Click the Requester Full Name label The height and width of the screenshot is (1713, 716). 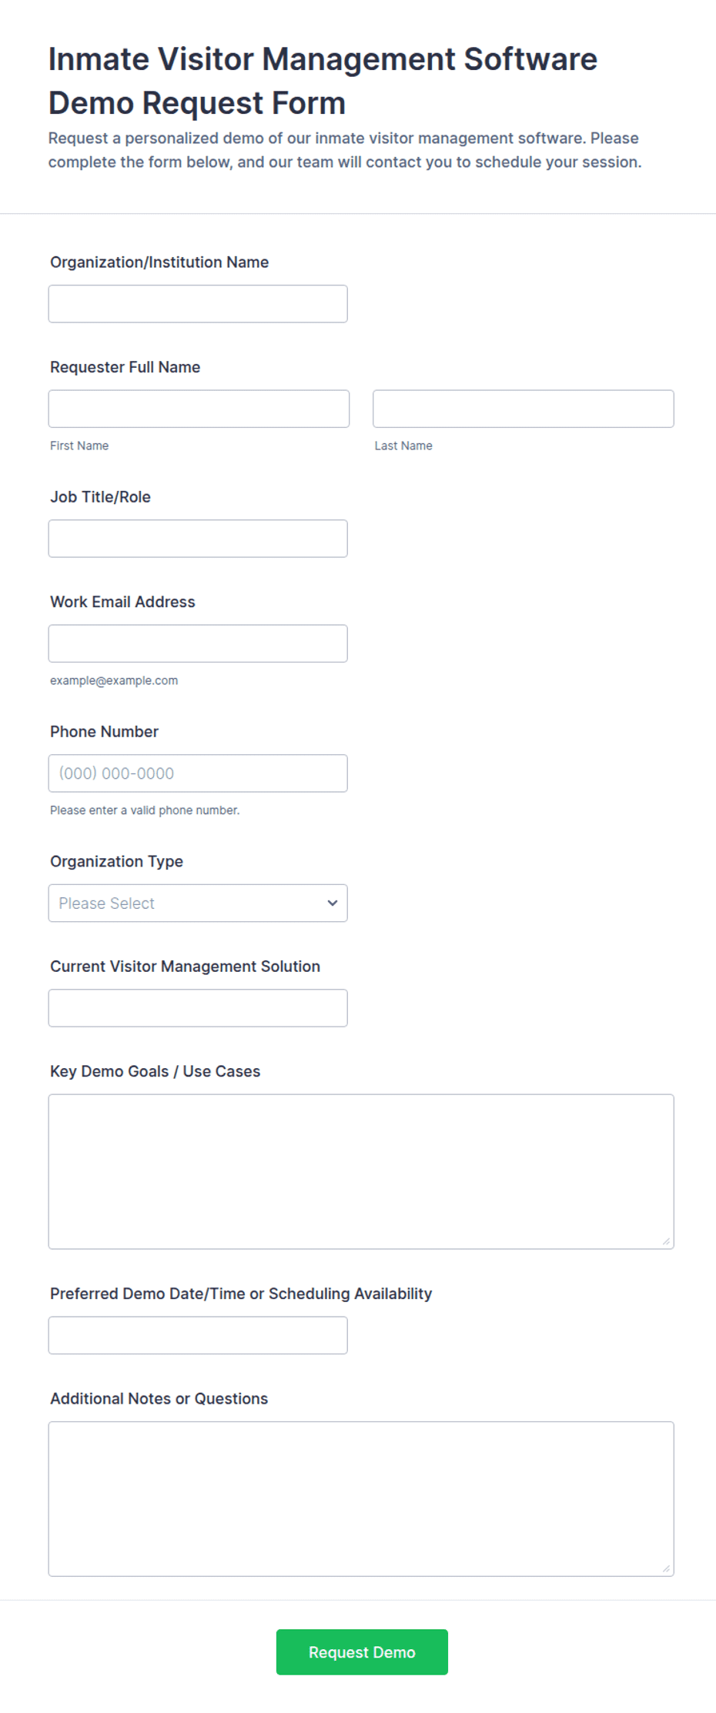pyautogui.click(x=125, y=367)
